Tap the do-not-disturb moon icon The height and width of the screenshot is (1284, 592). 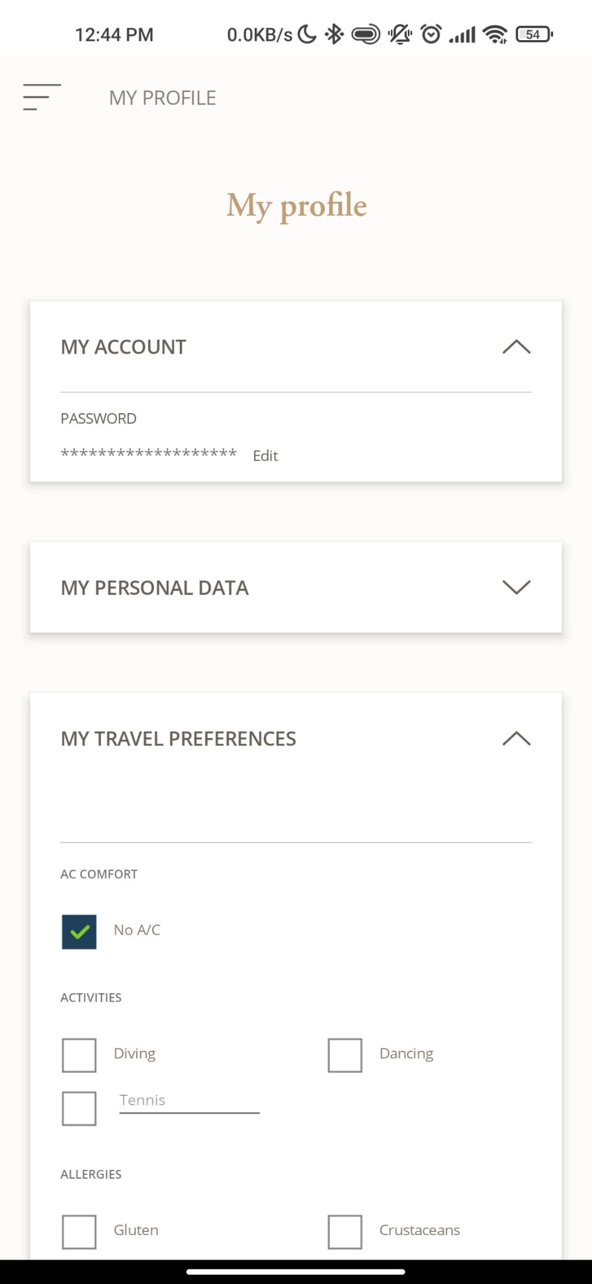point(307,34)
